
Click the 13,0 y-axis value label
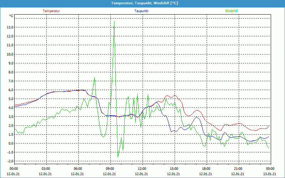coord(10,27)
